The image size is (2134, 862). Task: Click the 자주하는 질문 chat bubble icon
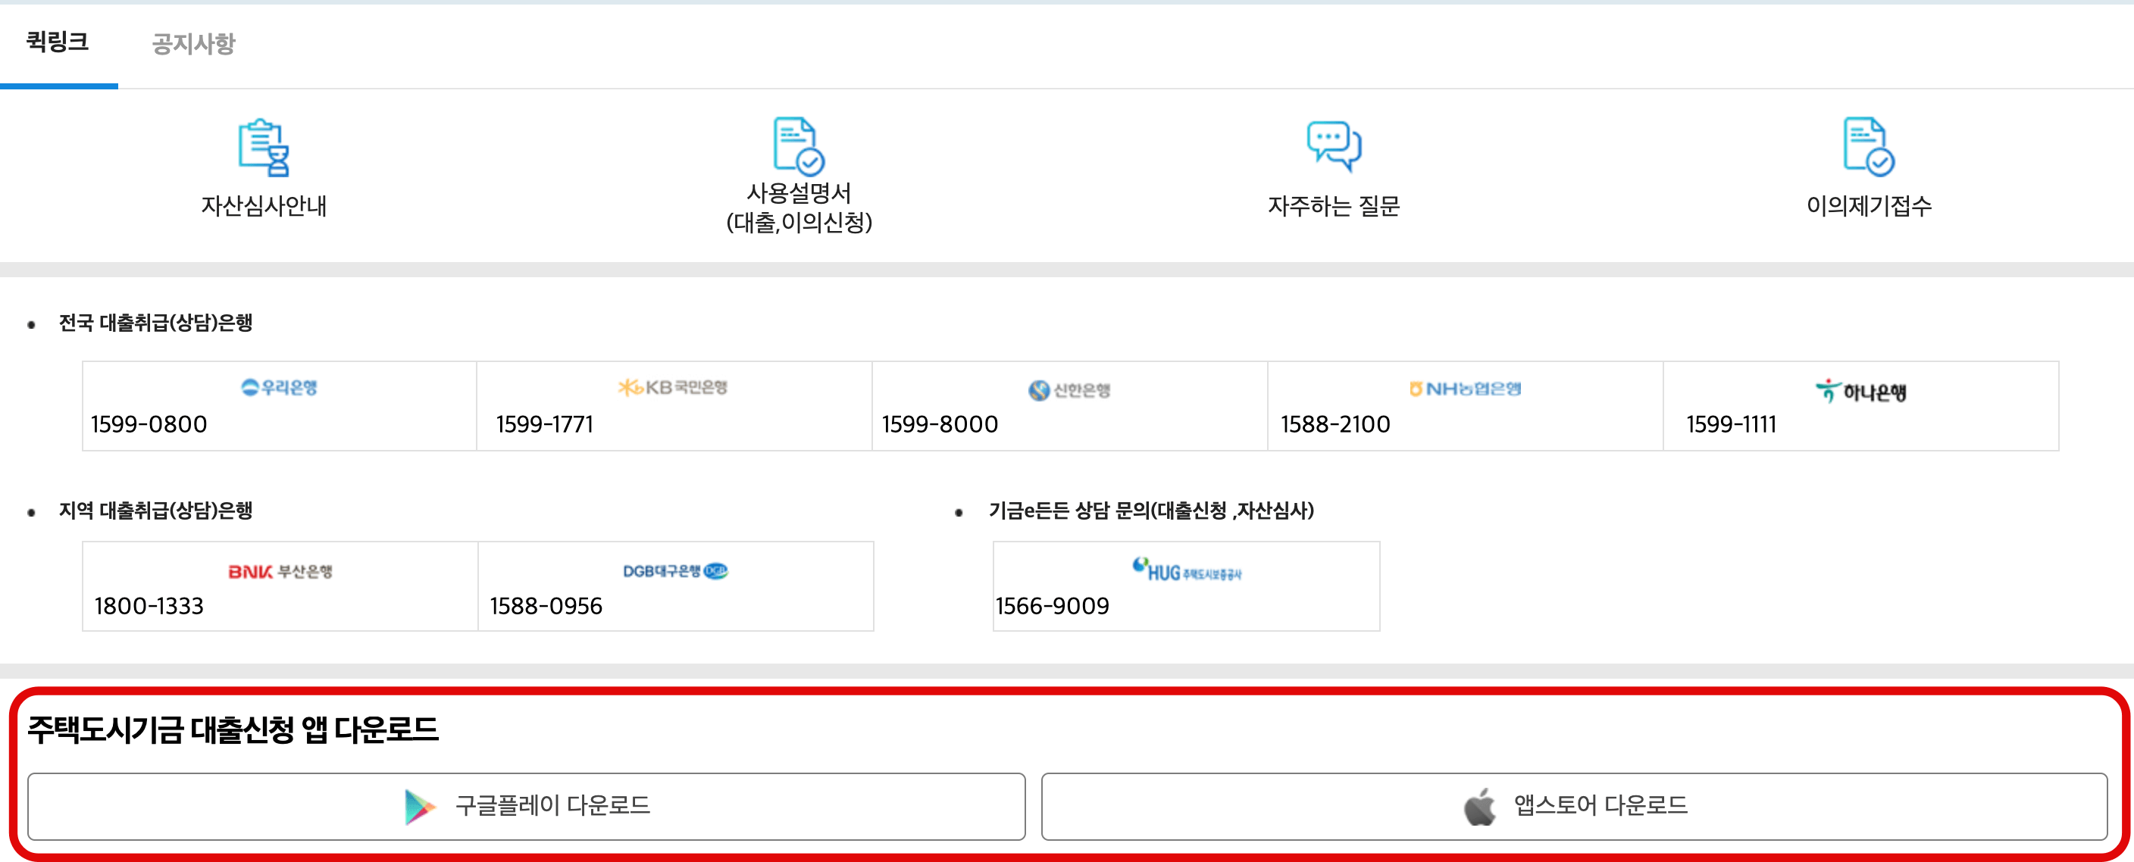[x=1333, y=145]
